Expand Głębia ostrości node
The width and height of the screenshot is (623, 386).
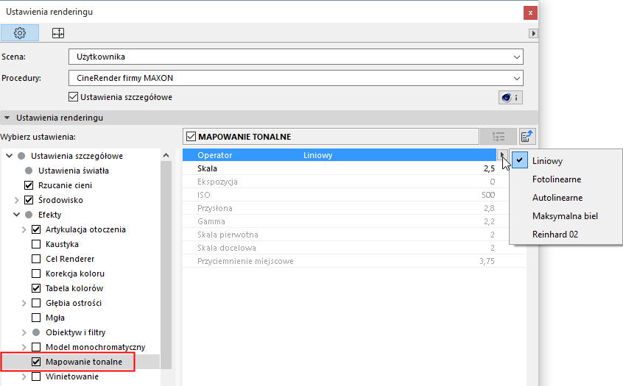tap(24, 303)
